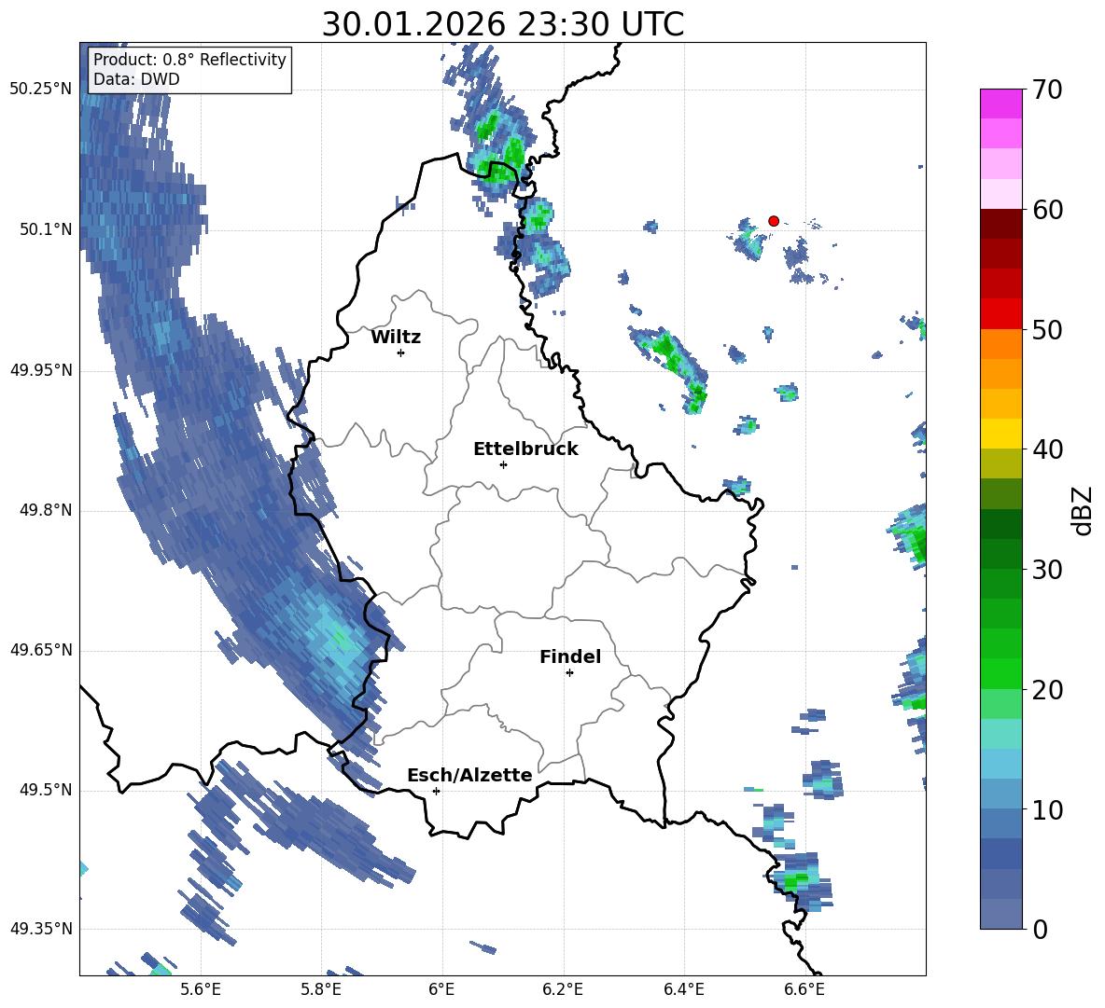Click the Data: DWD text

point(136,79)
